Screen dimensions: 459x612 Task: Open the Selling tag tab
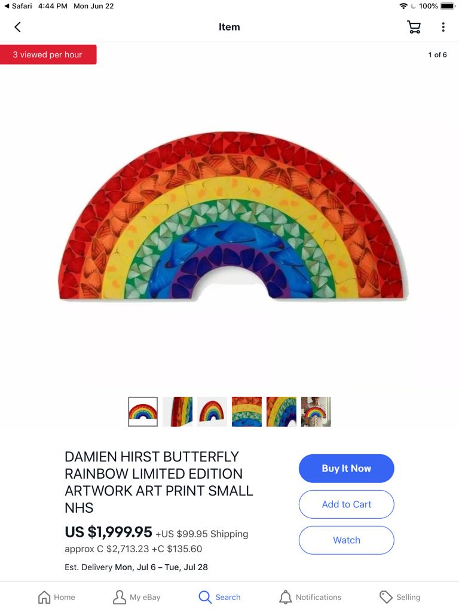point(400,597)
